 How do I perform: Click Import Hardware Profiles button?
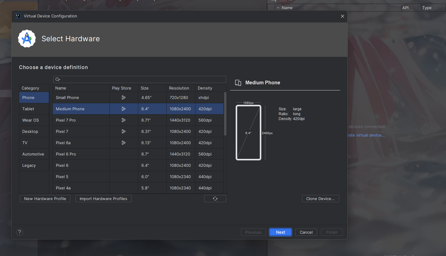point(103,199)
